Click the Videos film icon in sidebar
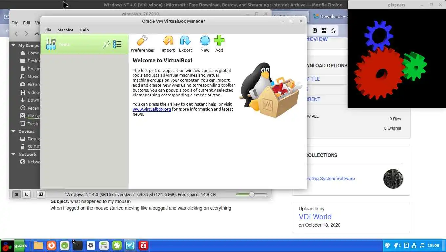The image size is (446, 252). [23, 92]
